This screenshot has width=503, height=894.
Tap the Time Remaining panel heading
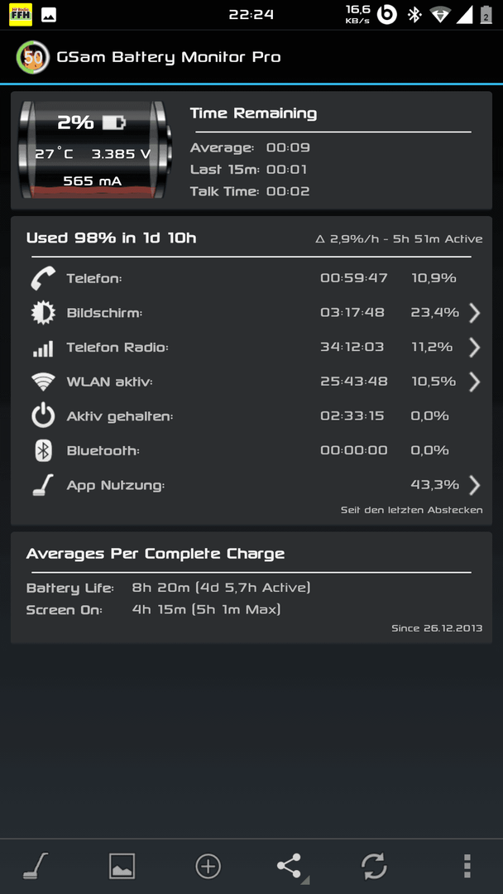click(x=253, y=113)
